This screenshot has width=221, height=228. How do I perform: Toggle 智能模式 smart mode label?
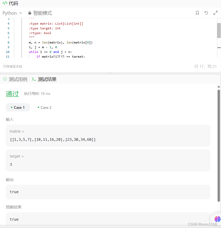[42, 13]
